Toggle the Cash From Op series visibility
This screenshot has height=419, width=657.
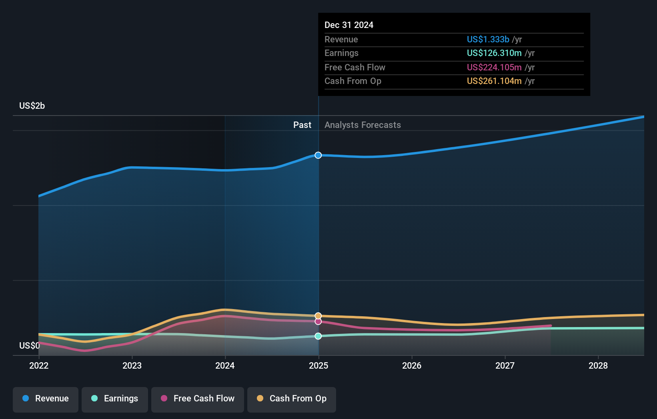coord(292,399)
